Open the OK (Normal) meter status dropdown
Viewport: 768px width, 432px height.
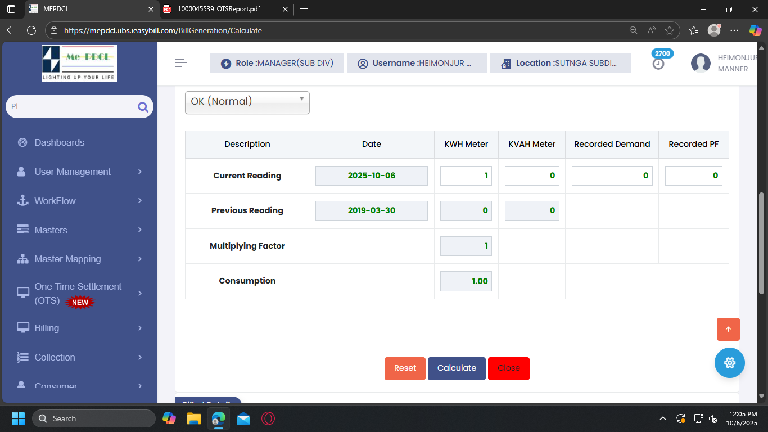[247, 102]
